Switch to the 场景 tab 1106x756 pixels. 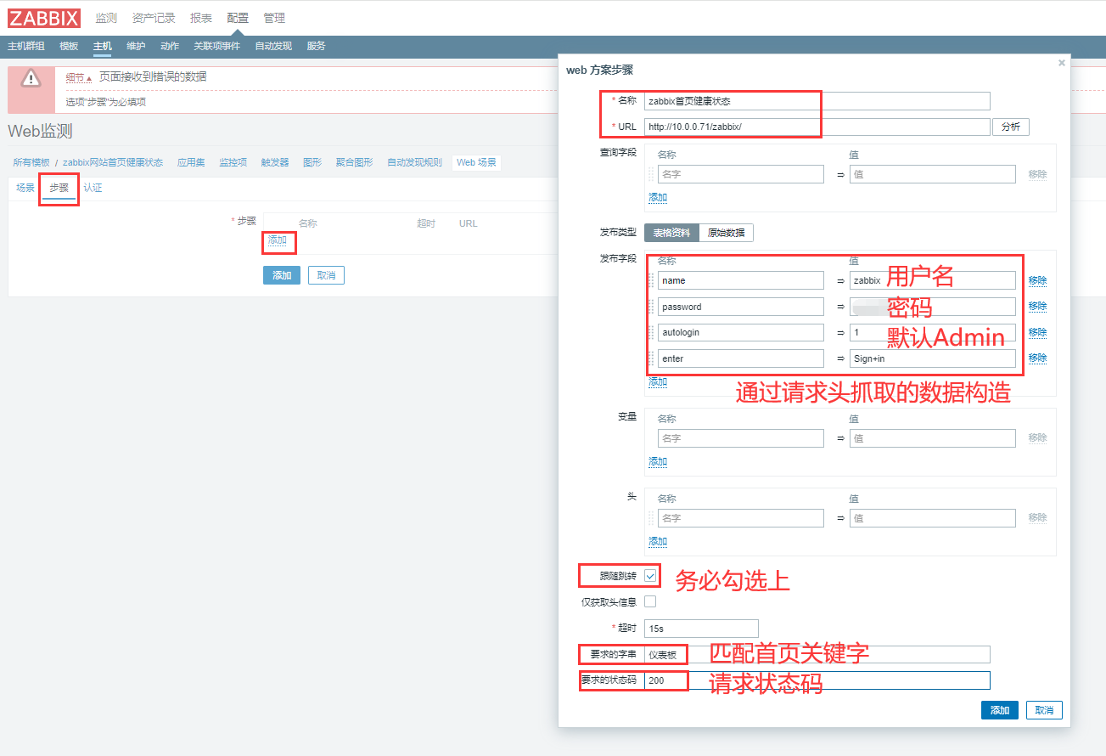[25, 188]
